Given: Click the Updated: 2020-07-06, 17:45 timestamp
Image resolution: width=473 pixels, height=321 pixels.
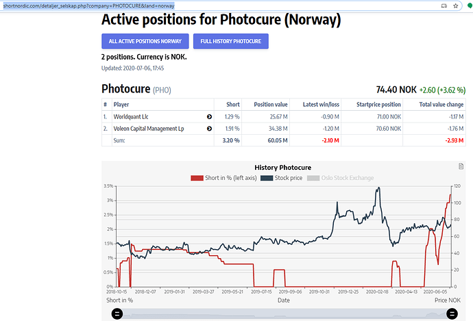Looking at the screenshot, I should (132, 68).
